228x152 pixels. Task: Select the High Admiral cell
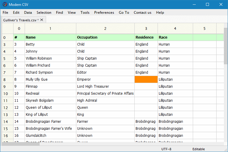[x=105, y=101]
